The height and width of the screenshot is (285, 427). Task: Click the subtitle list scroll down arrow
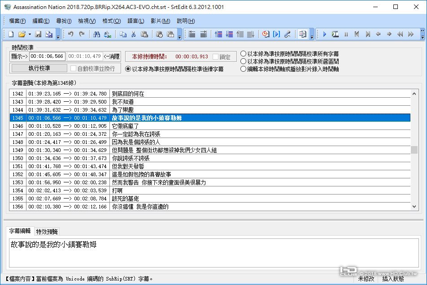click(414, 207)
